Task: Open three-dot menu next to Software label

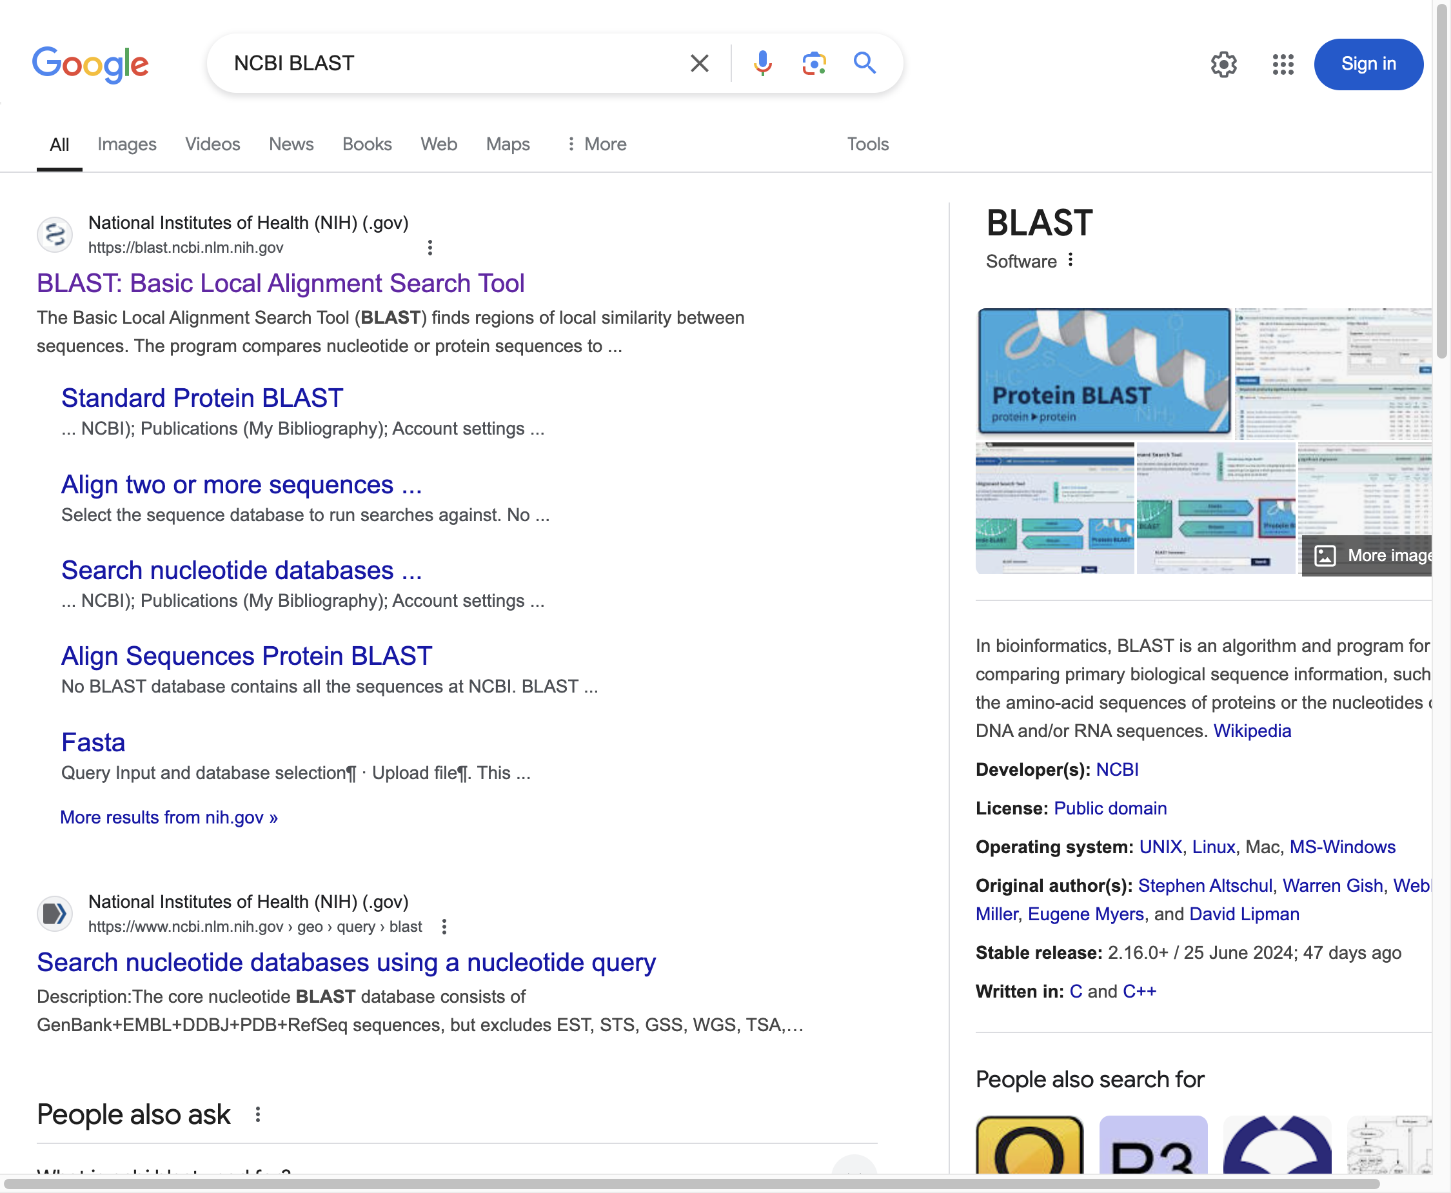Action: click(1071, 261)
